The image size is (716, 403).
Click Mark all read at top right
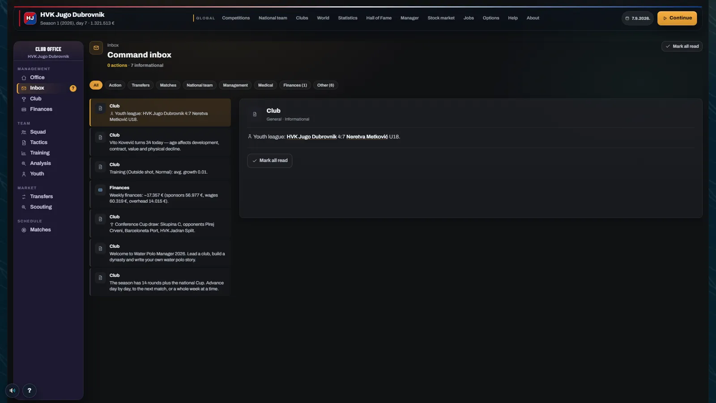pyautogui.click(x=682, y=47)
